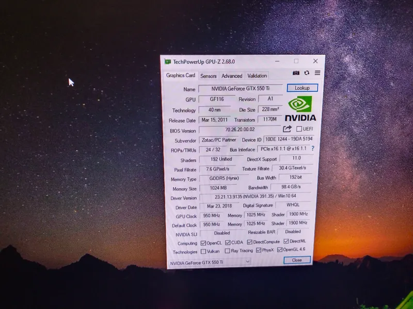Minimize the GPU-Z window
Viewport: 413px width, 309px height.
coord(277,61)
